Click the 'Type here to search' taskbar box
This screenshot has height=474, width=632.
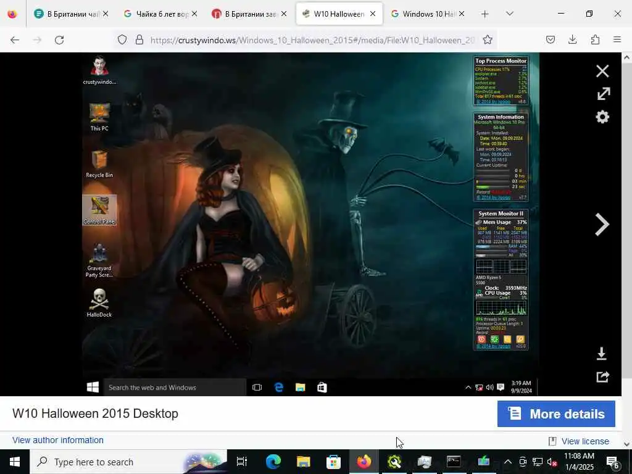click(128, 462)
